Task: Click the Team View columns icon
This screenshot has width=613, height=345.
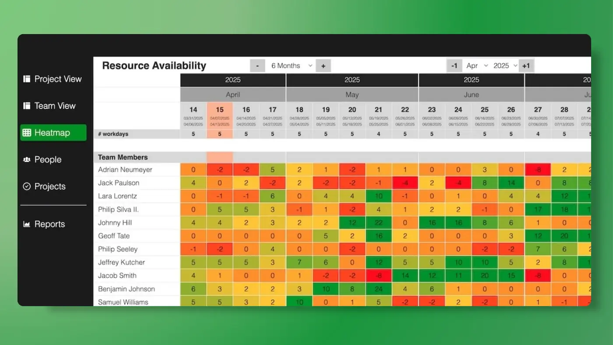Action: click(27, 106)
